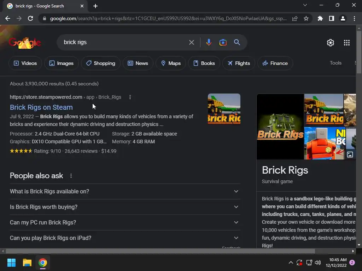Switch to Videos results
This screenshot has height=271, width=362.
[x=25, y=63]
